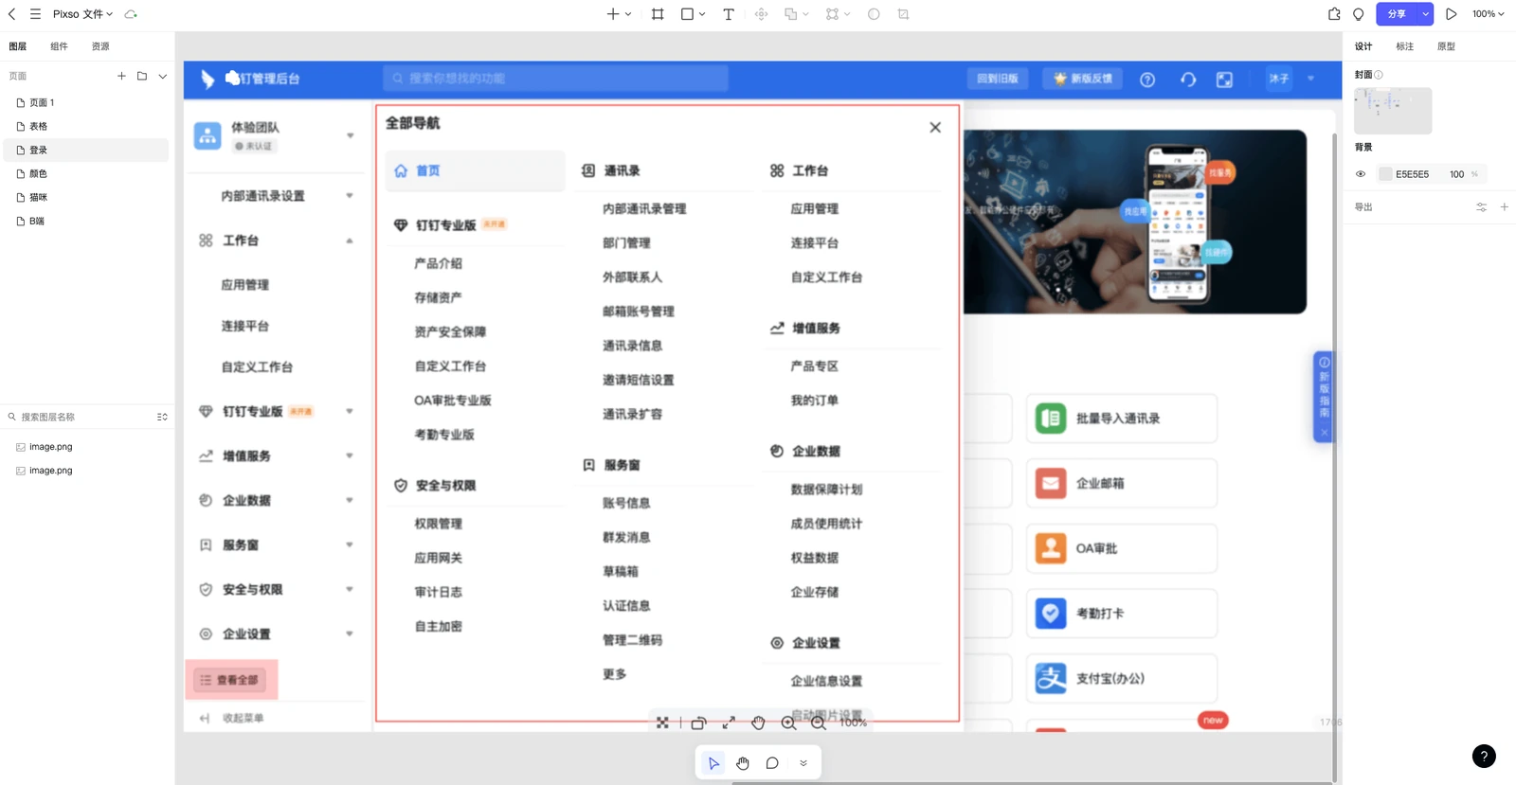Click the diagonal expand arrows icon on canvas toolbar

[729, 723]
